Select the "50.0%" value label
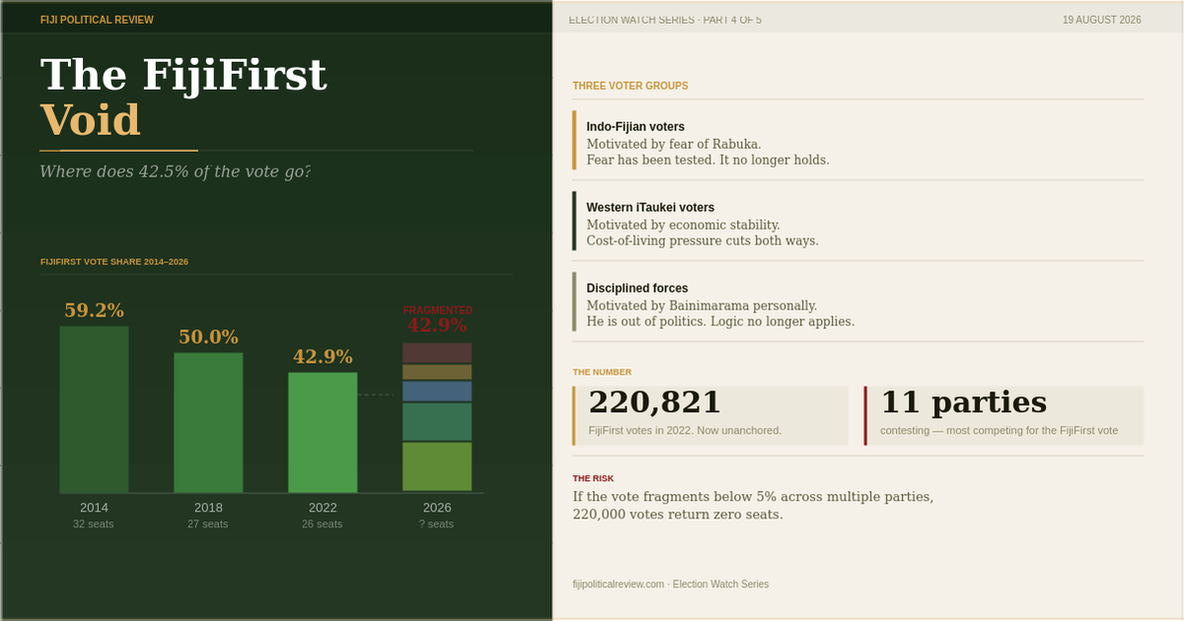This screenshot has width=1184, height=621. coord(208,337)
